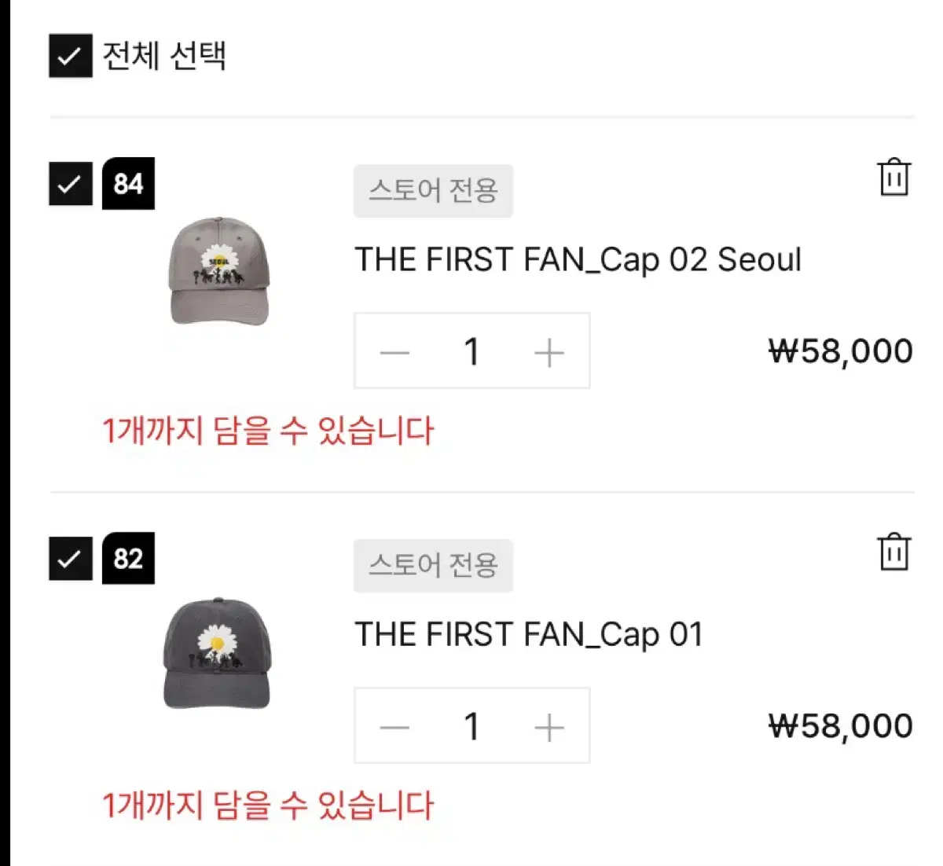Tap the 82 number badge

[x=128, y=559]
